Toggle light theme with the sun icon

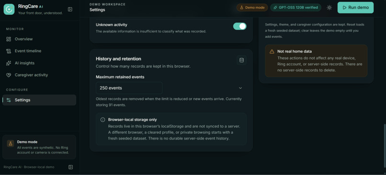tap(329, 8)
